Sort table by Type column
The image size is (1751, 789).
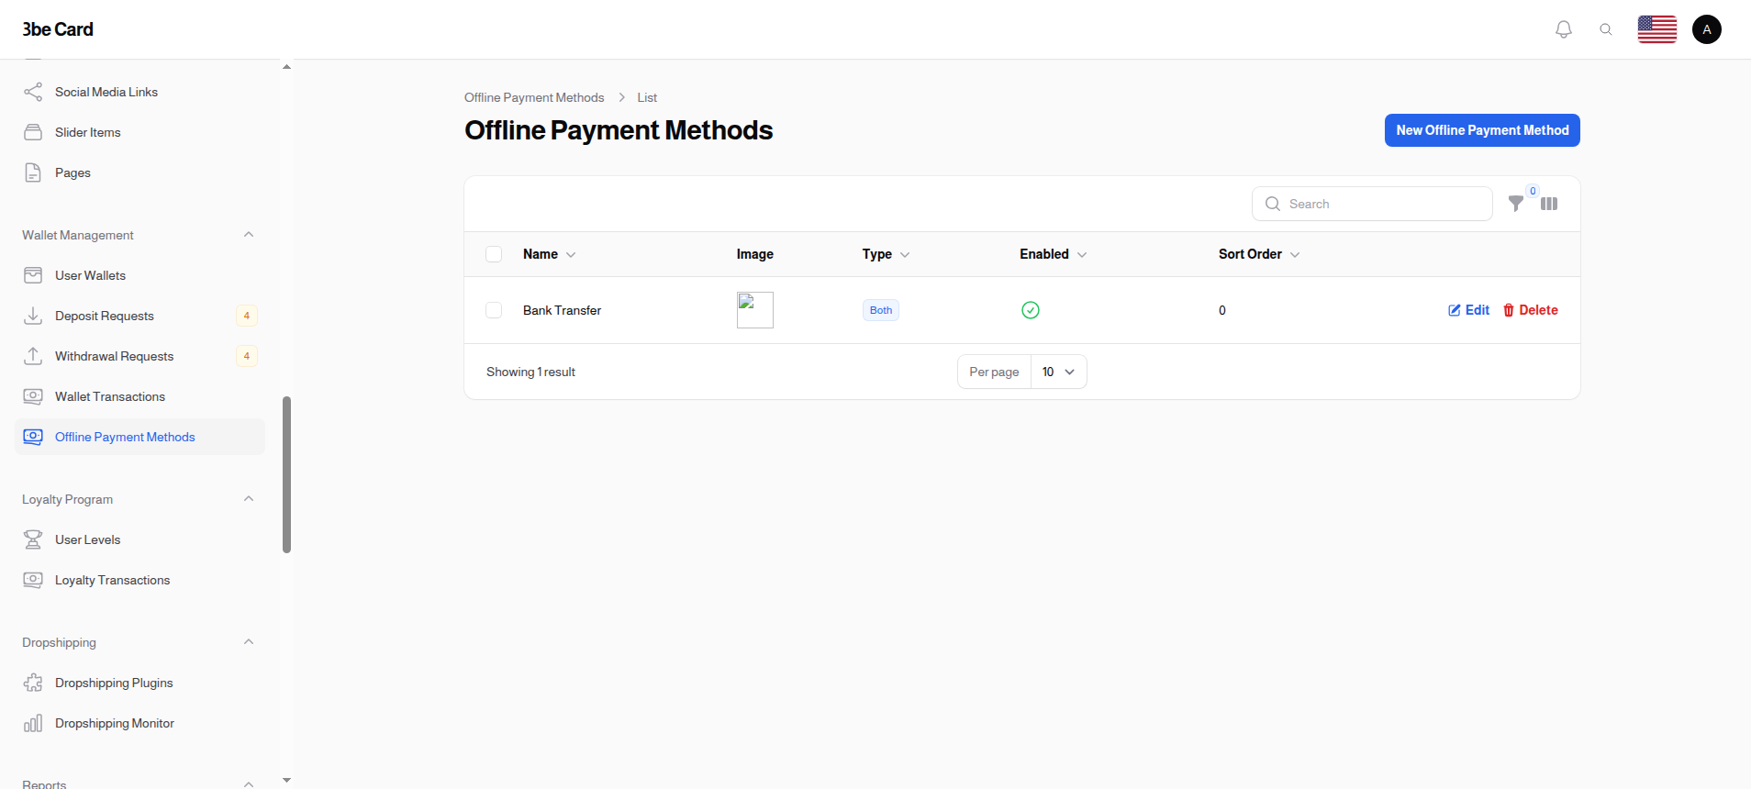tap(886, 254)
